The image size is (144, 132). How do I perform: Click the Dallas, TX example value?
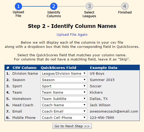click(99, 99)
